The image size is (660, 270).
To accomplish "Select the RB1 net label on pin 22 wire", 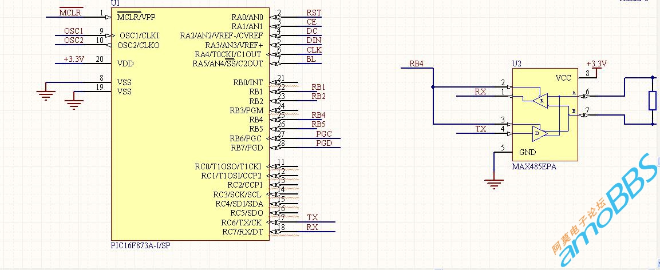I will (x=319, y=87).
